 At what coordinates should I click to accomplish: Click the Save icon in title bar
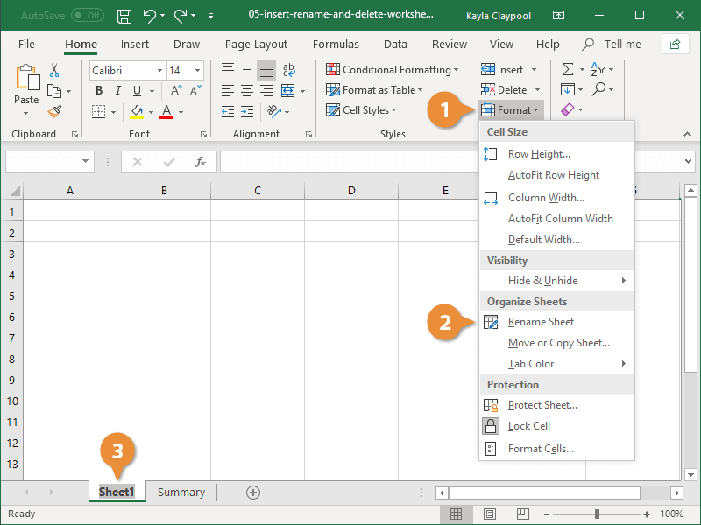point(124,16)
